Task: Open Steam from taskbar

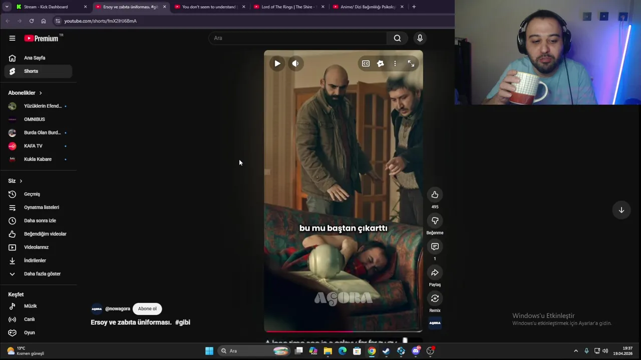Action: [386, 351]
